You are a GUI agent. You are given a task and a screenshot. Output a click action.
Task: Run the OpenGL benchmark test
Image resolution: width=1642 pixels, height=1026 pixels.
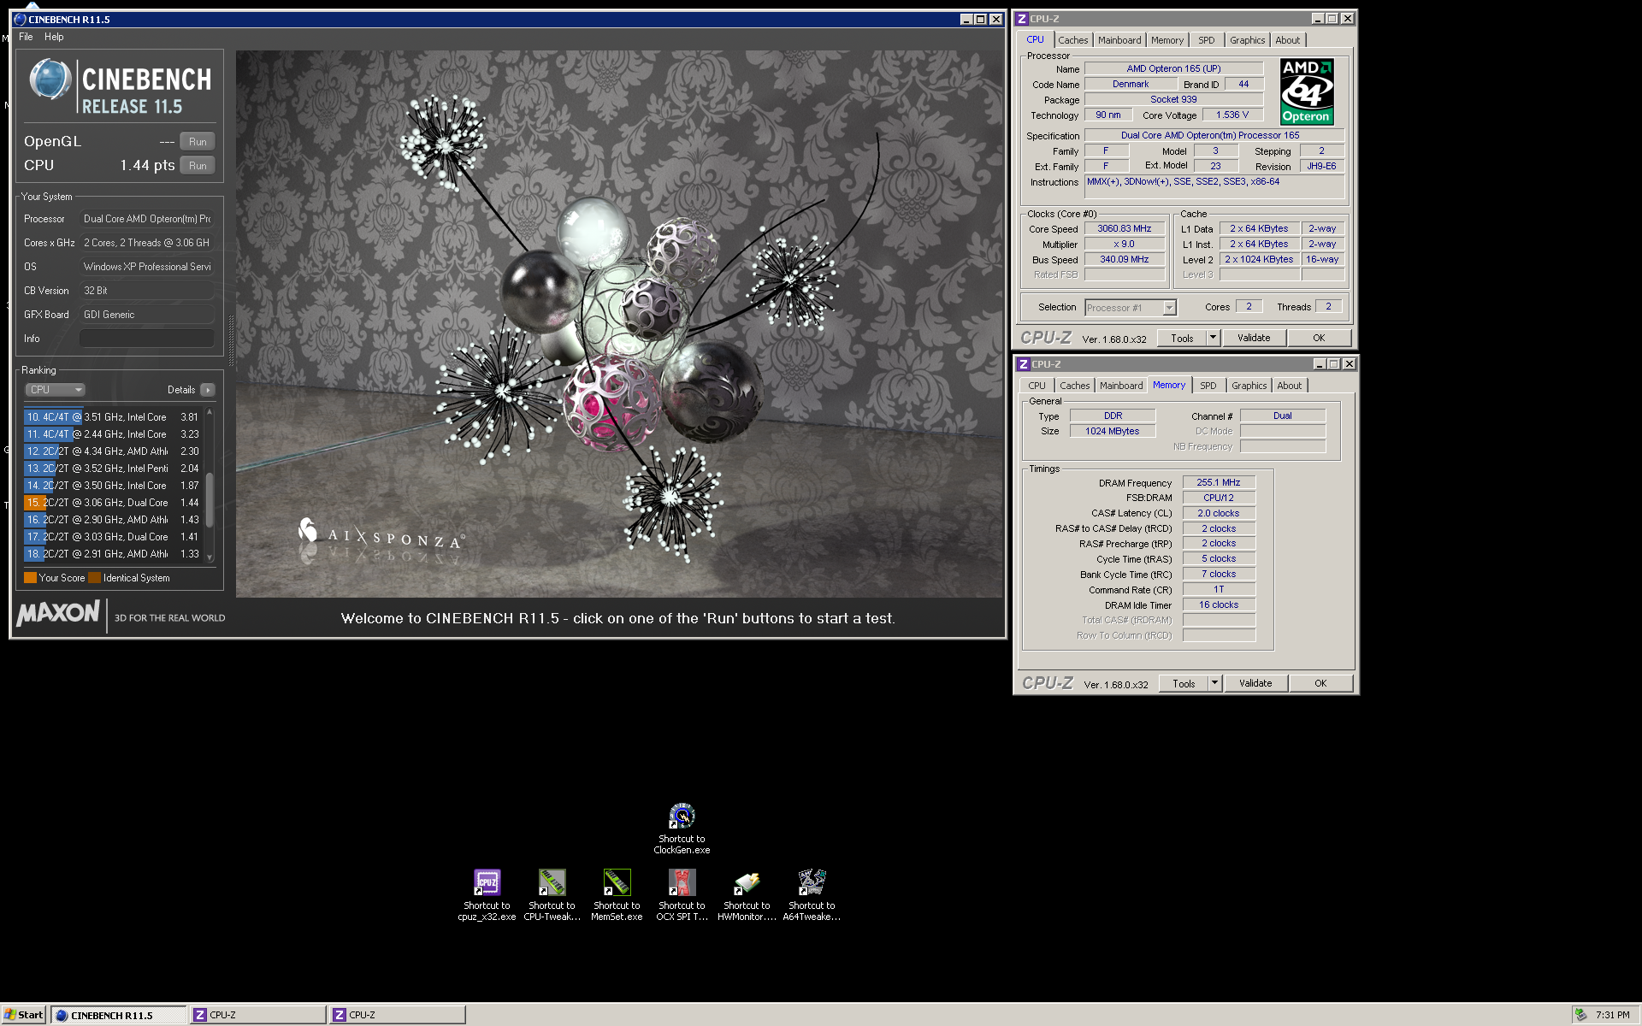coord(198,142)
